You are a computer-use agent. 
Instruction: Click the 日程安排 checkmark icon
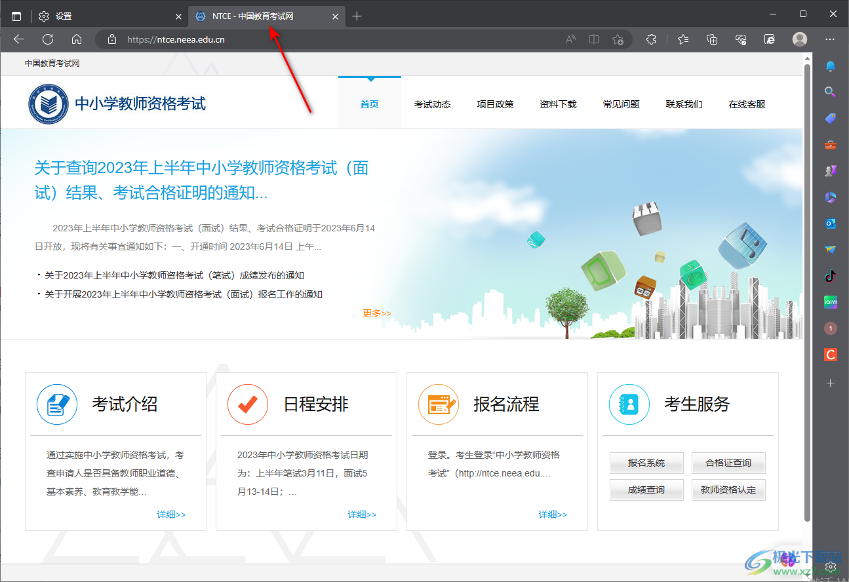coord(248,404)
